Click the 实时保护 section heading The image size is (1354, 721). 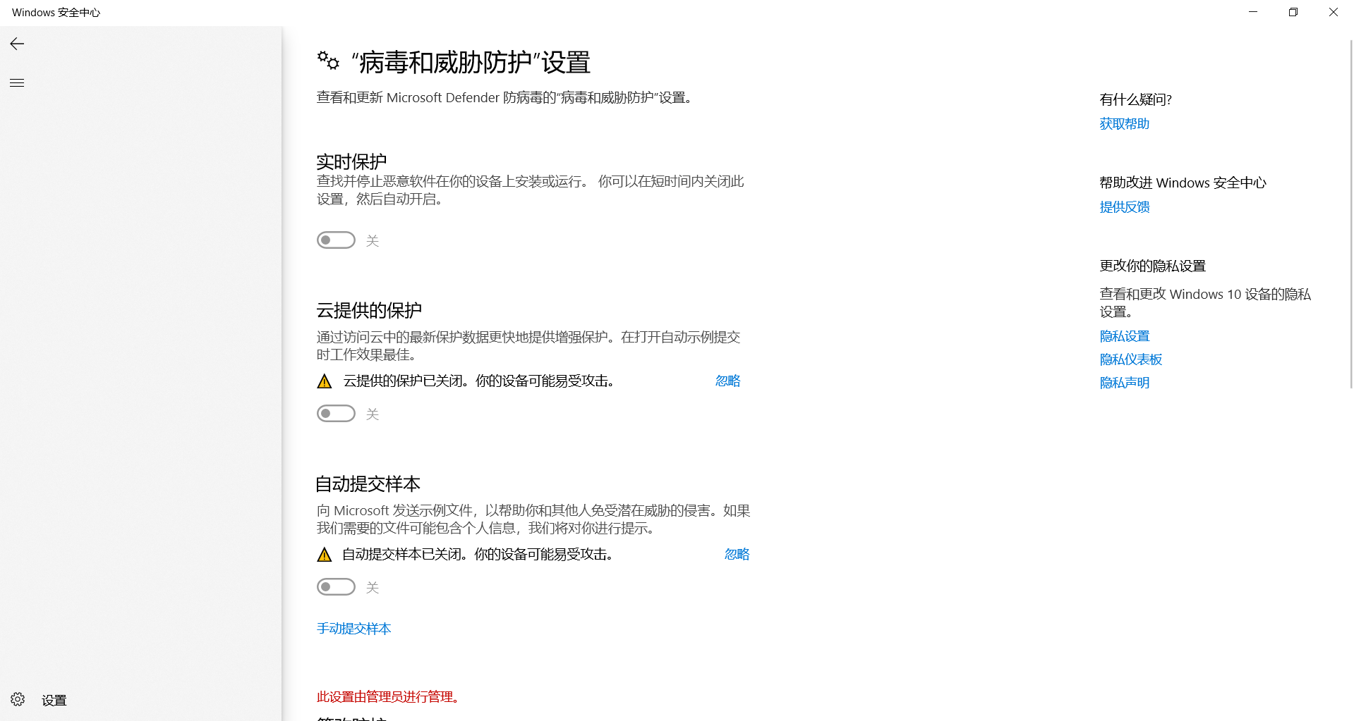[351, 161]
